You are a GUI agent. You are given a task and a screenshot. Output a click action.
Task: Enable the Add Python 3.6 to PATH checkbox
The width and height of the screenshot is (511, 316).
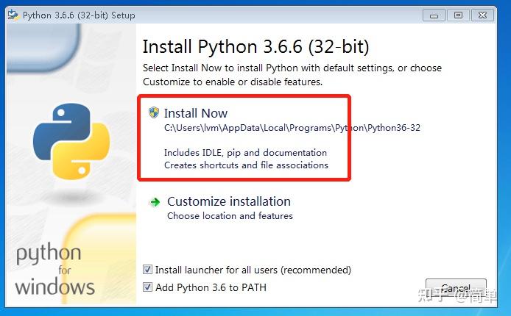click(x=148, y=287)
